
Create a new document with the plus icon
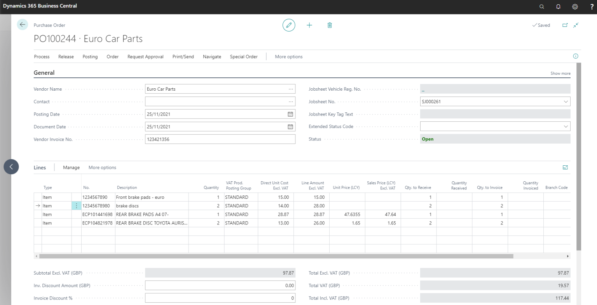(309, 25)
